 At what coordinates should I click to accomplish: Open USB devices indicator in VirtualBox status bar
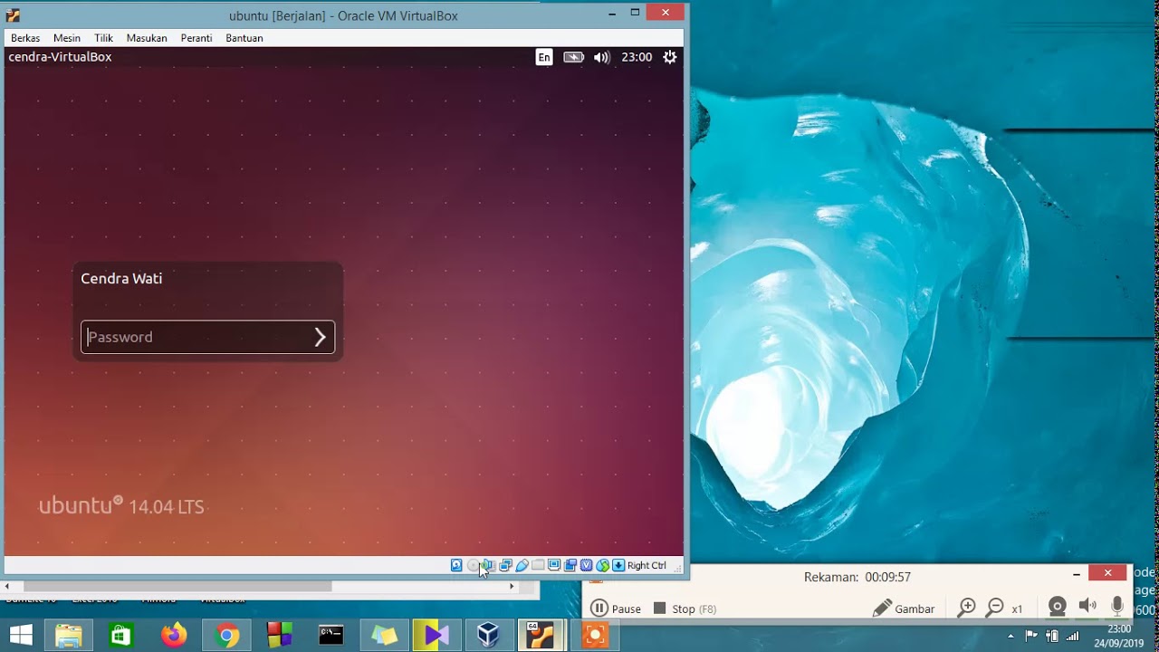(x=522, y=565)
